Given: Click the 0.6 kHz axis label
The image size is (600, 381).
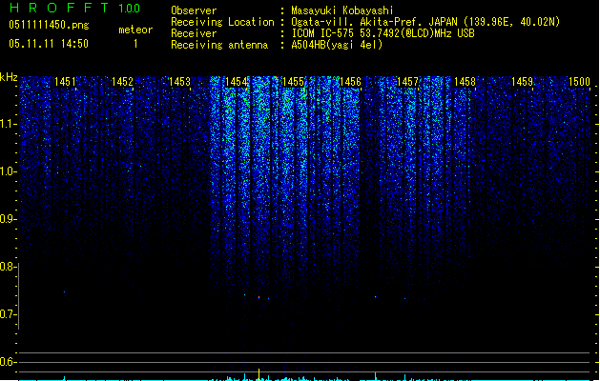Looking at the screenshot, I should point(8,362).
